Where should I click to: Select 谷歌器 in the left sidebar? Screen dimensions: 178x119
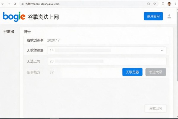click(9, 32)
